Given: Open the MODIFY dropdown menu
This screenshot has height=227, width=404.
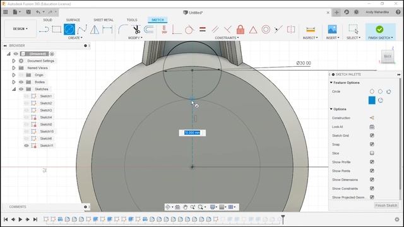Looking at the screenshot, I should click(135, 38).
